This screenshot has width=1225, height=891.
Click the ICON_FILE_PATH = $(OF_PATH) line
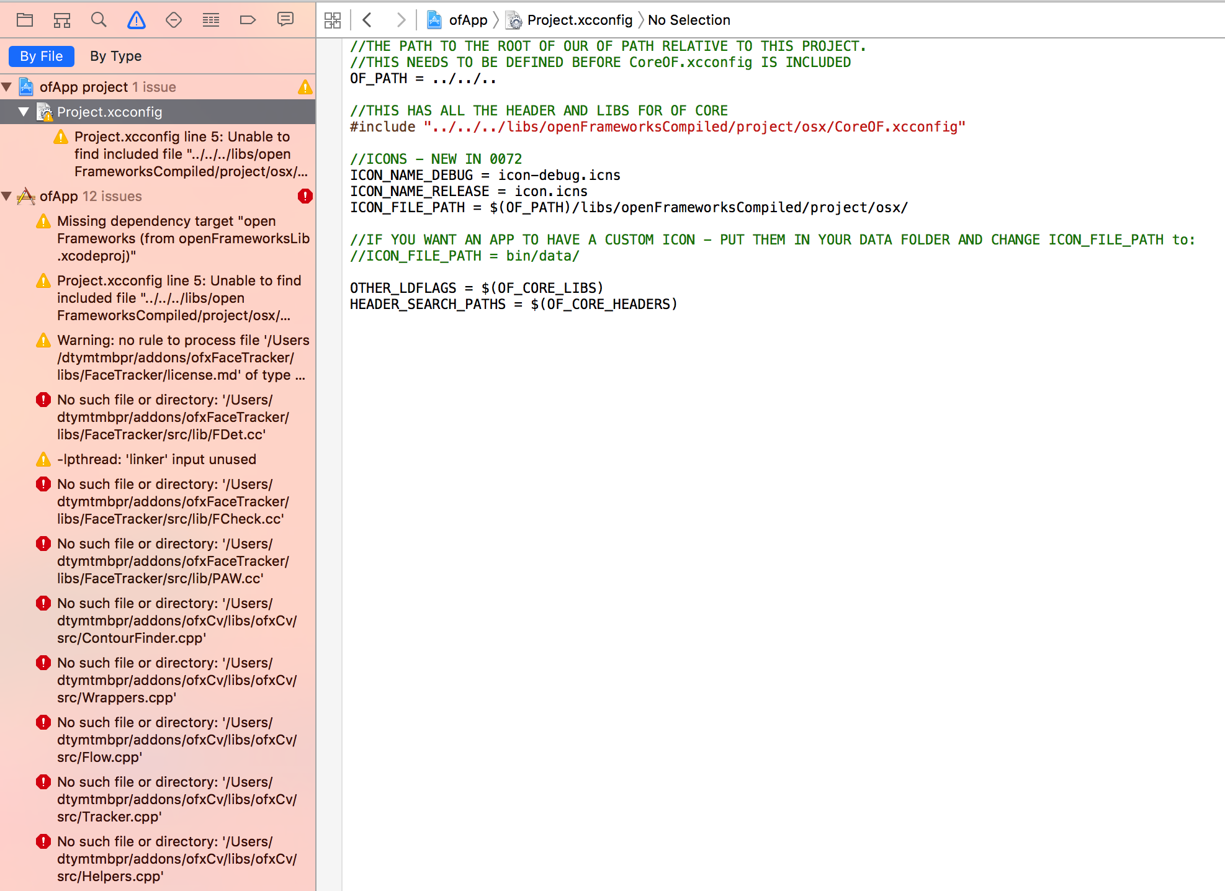pyautogui.click(x=629, y=208)
